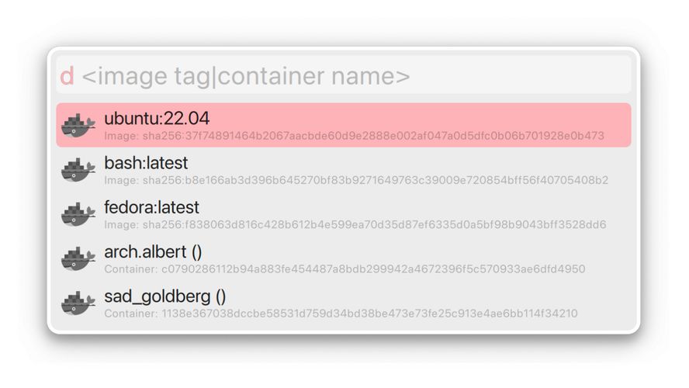This screenshot has height=388, width=689.
Task: Click the container ID under arch.albert
Action: [x=373, y=269]
